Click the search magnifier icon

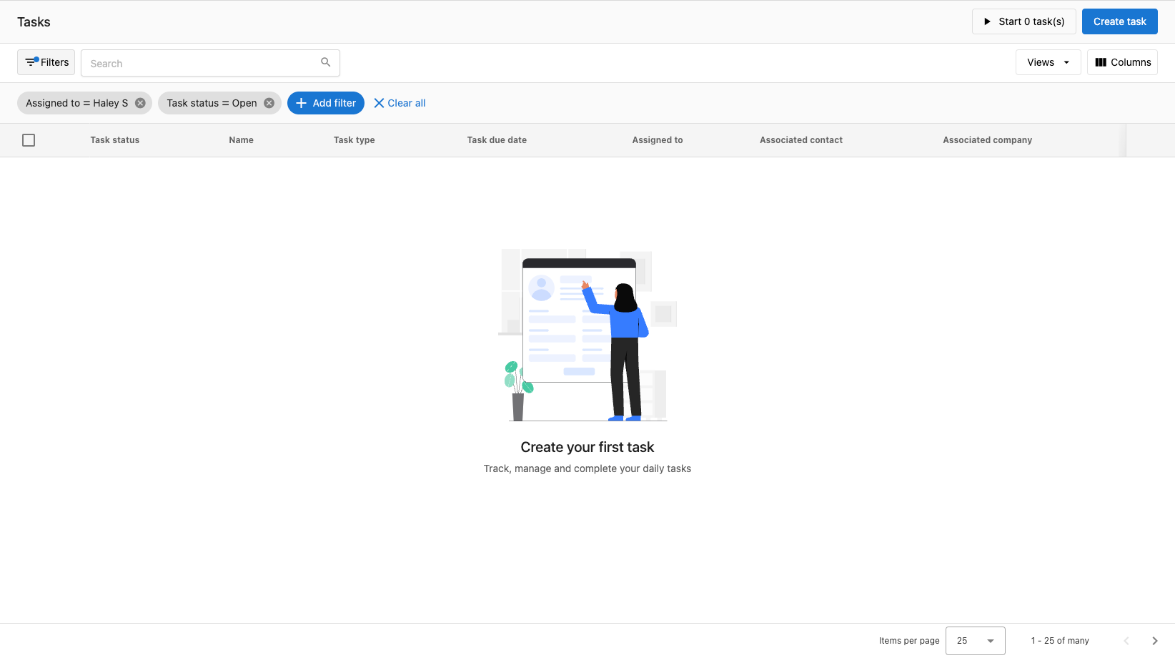(326, 62)
